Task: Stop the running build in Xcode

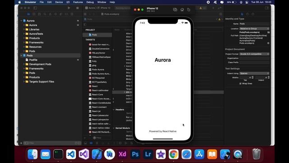Action: 77,8
